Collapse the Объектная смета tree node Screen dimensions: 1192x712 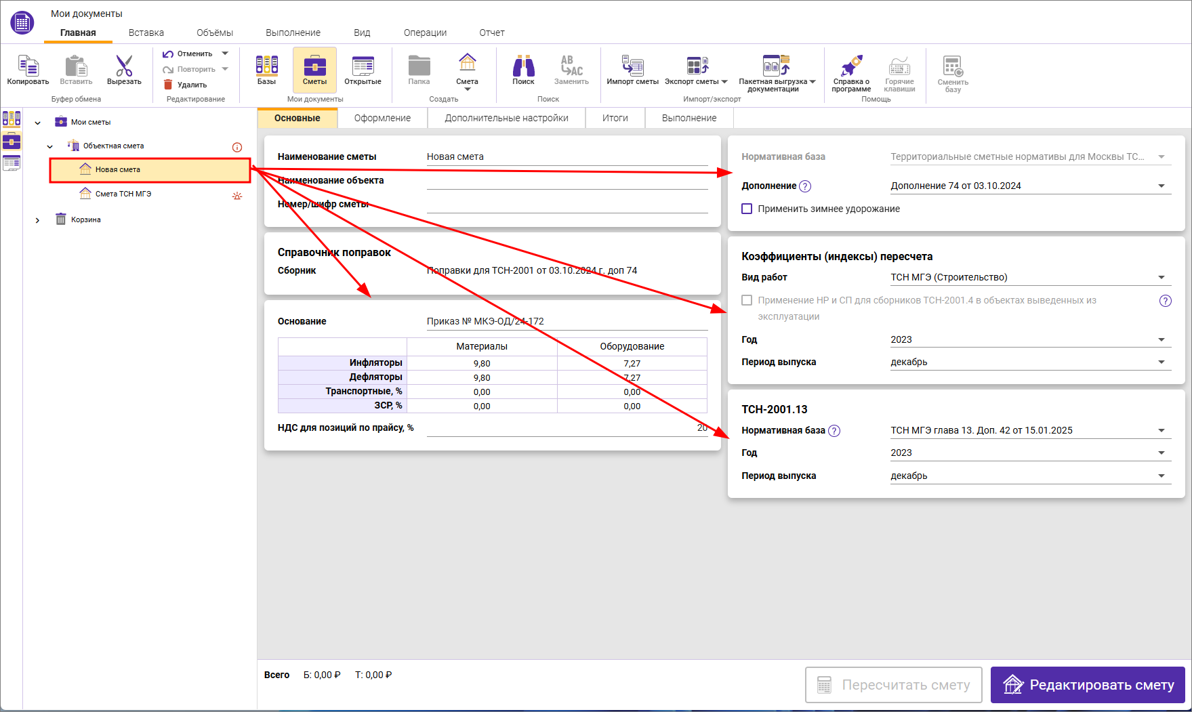click(x=50, y=146)
